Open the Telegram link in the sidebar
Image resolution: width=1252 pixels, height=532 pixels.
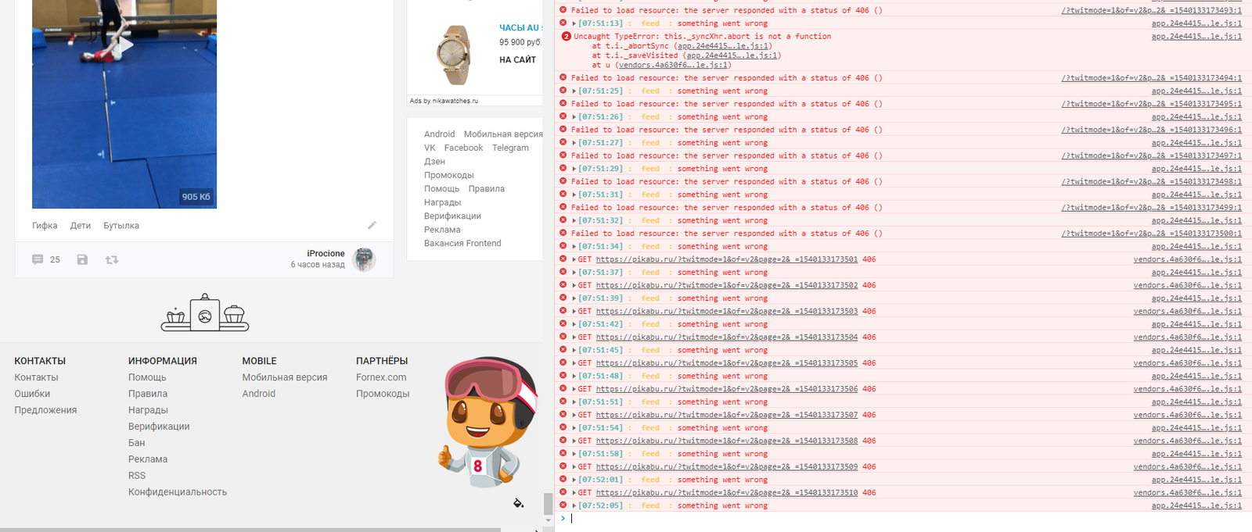[510, 148]
